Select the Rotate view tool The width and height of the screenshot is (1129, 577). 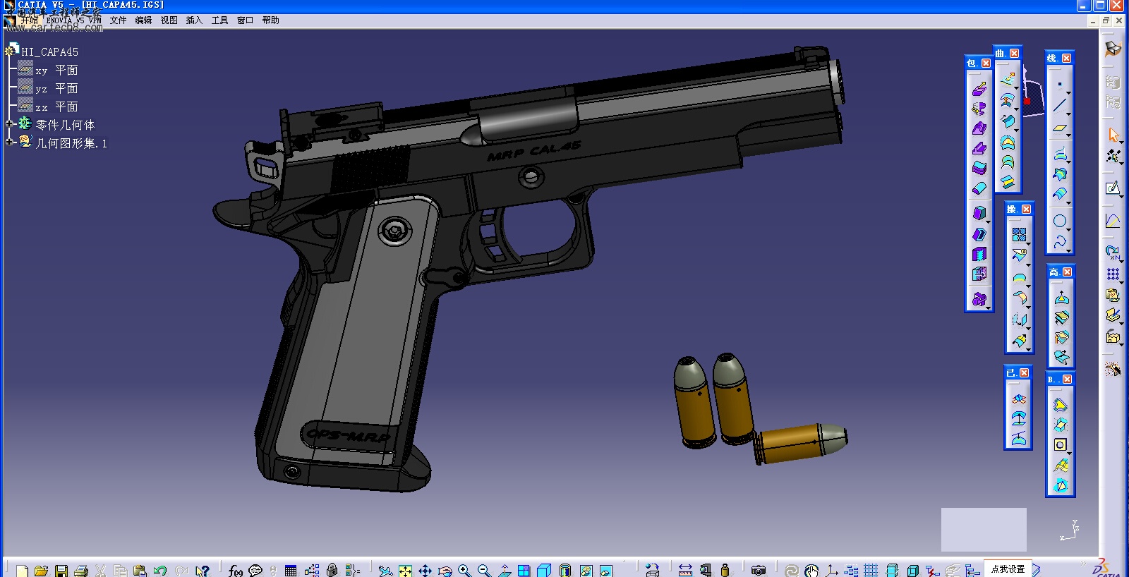pyautogui.click(x=445, y=571)
